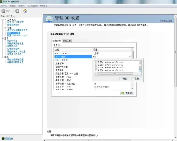Image resolution: width=177 pixels, height=141 pixels.
Task: Open 配置 Surround、PhysX in task tree
Action: click(17, 35)
